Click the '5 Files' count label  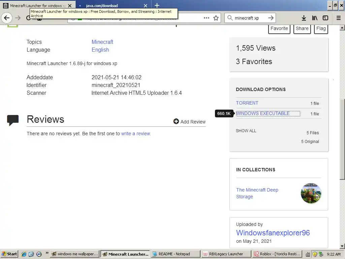pos(313,133)
